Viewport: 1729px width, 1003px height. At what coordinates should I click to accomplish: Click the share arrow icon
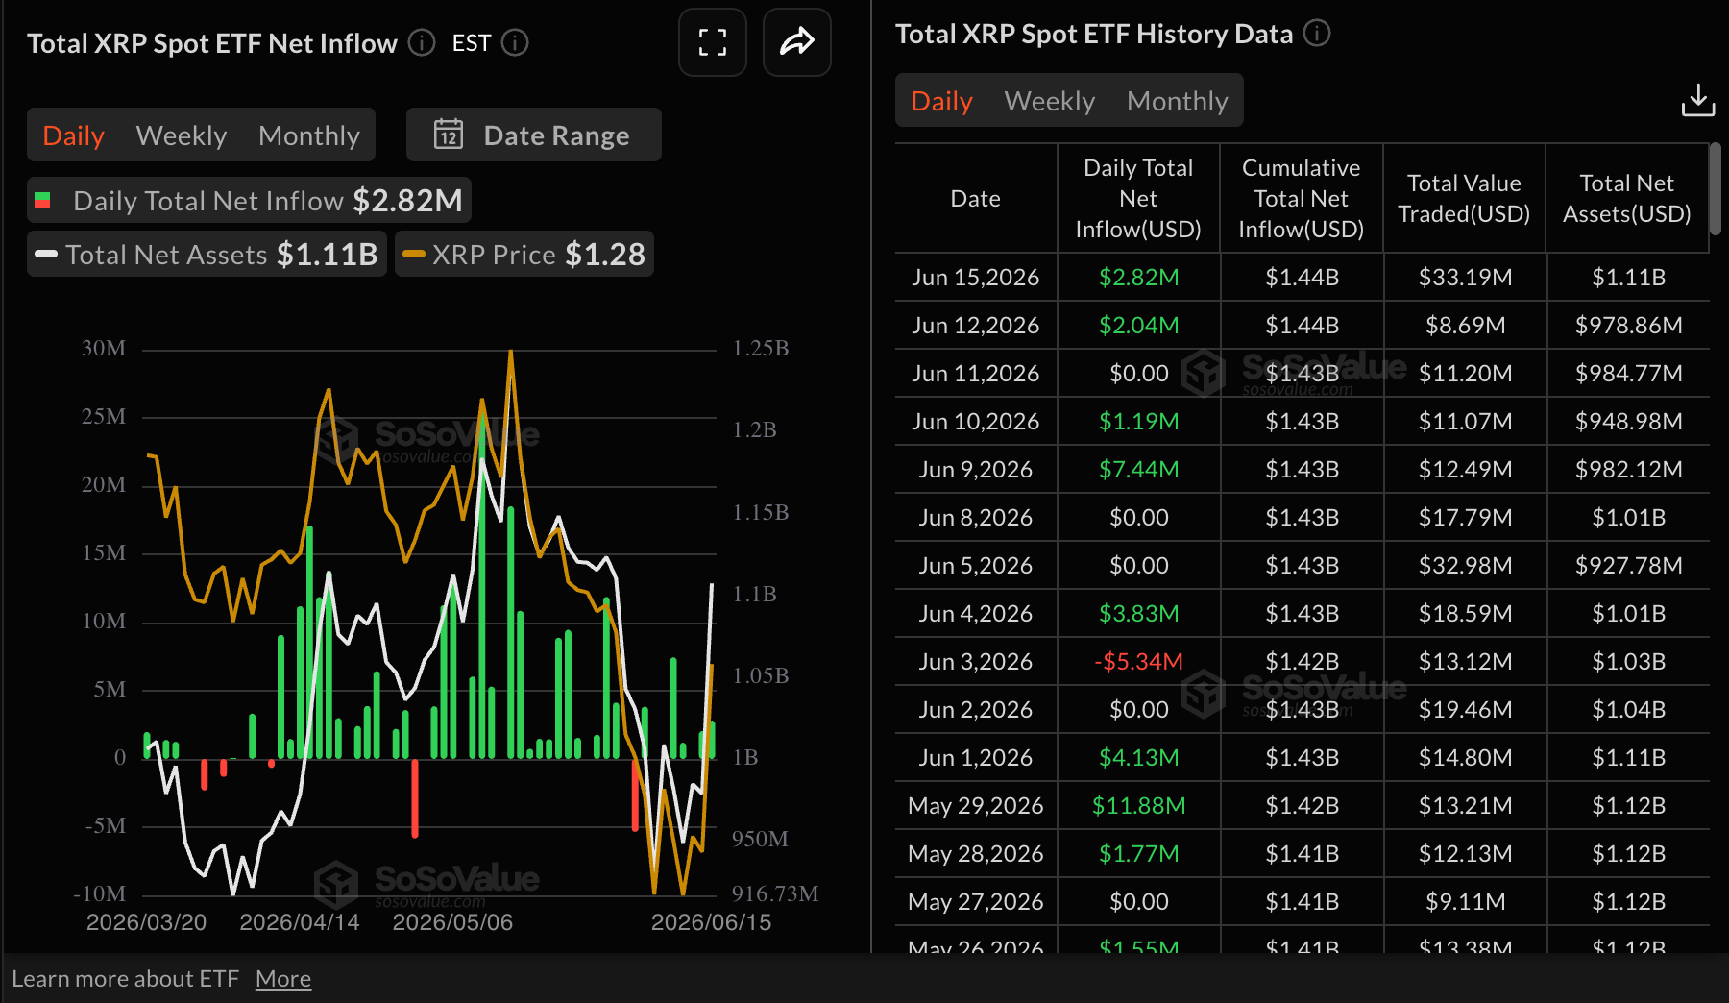point(797,42)
